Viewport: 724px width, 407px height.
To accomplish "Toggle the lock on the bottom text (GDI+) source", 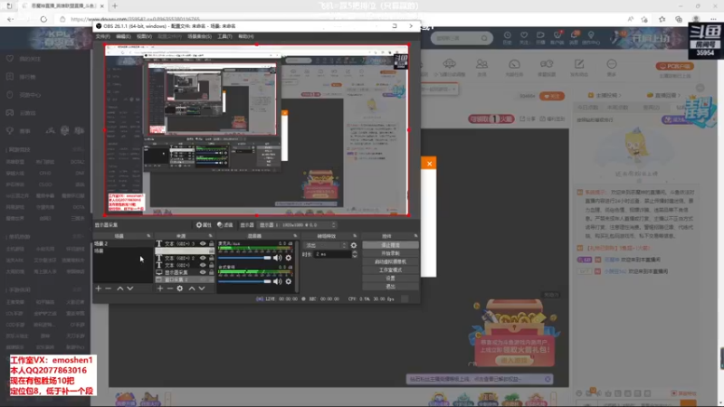I will [x=212, y=265].
